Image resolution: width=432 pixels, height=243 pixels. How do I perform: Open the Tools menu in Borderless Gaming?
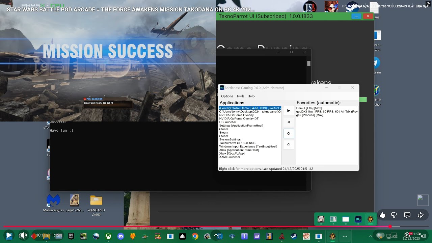pos(240,96)
